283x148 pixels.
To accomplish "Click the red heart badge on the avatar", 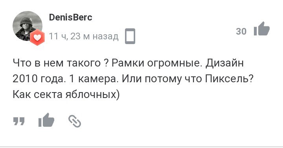I will 37,38.
